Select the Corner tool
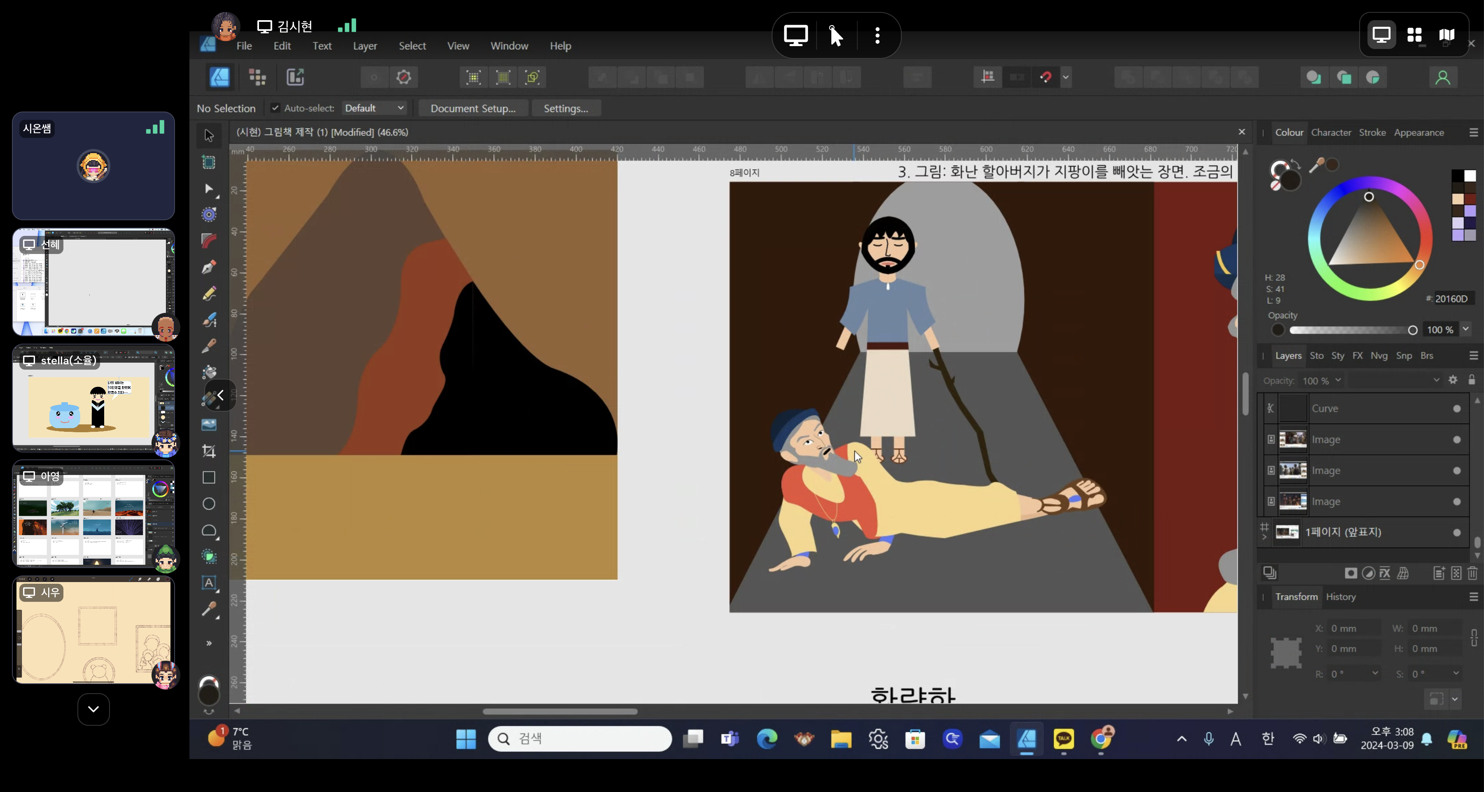The image size is (1484, 792). click(x=208, y=241)
